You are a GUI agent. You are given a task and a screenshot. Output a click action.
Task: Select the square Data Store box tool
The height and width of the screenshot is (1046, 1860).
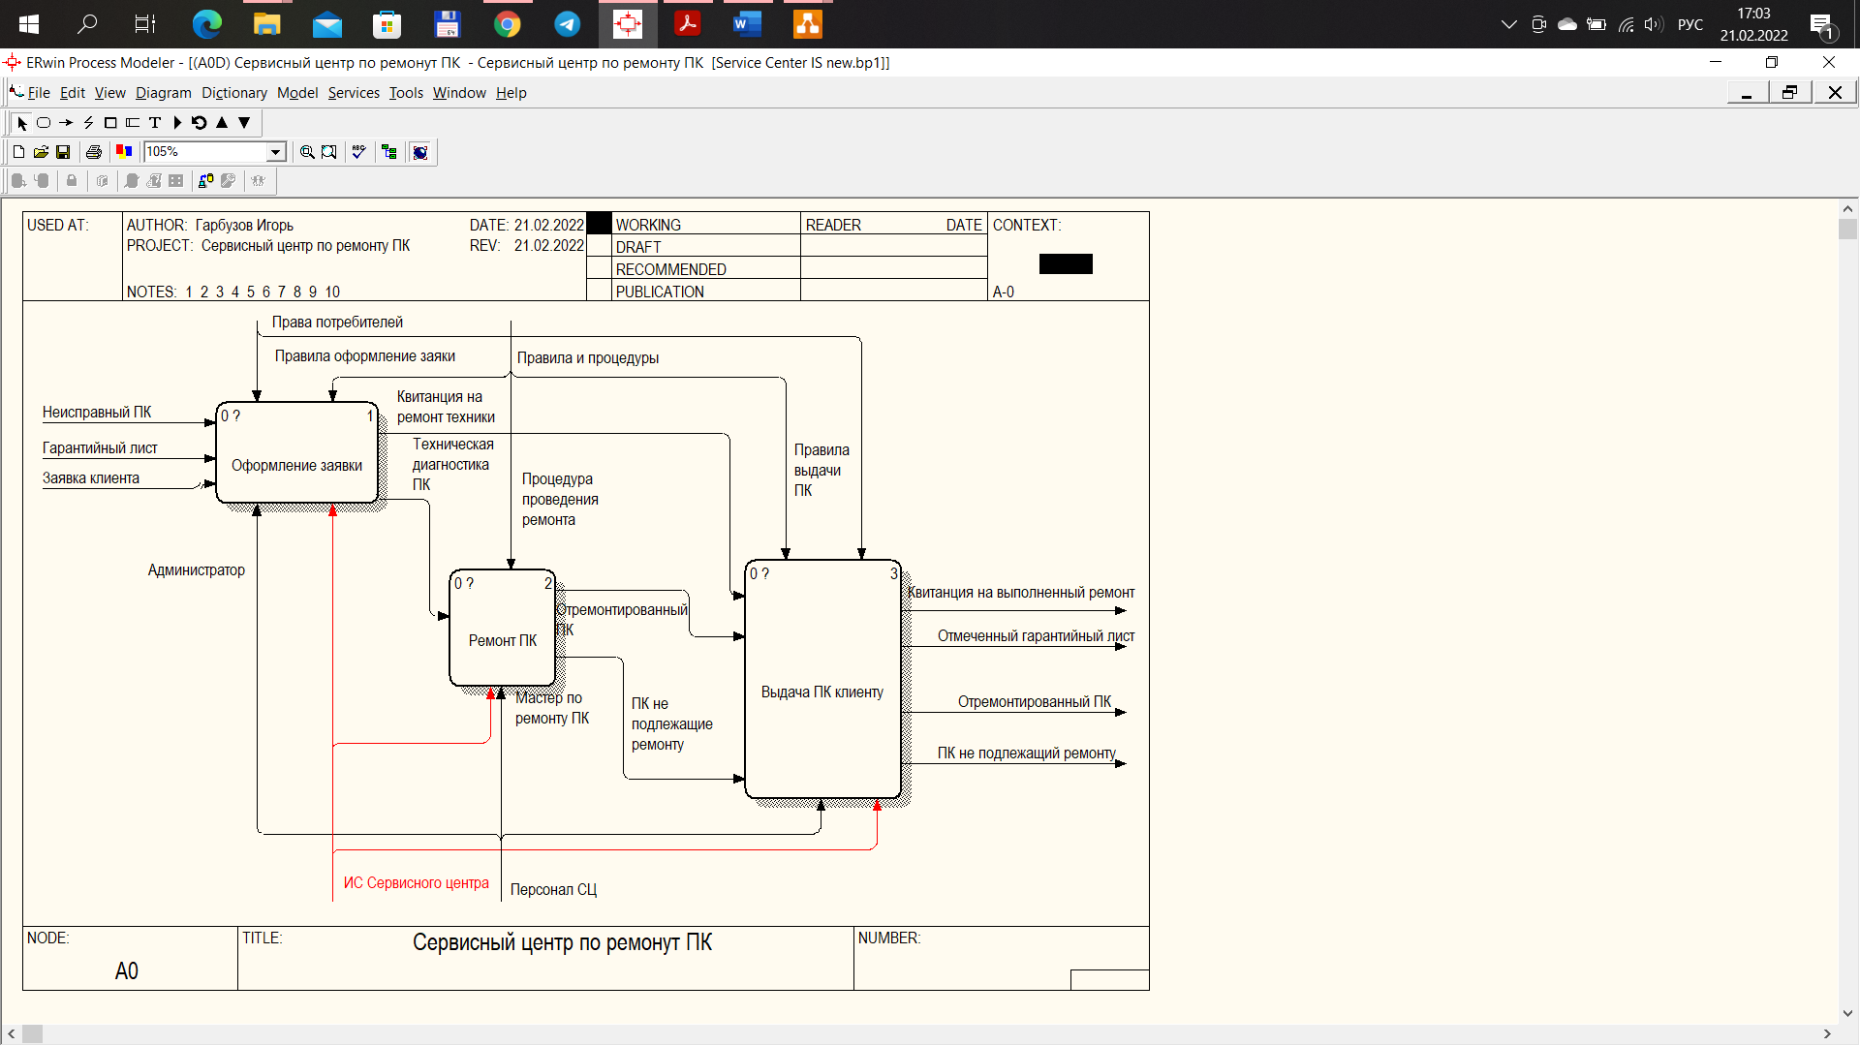coord(110,123)
